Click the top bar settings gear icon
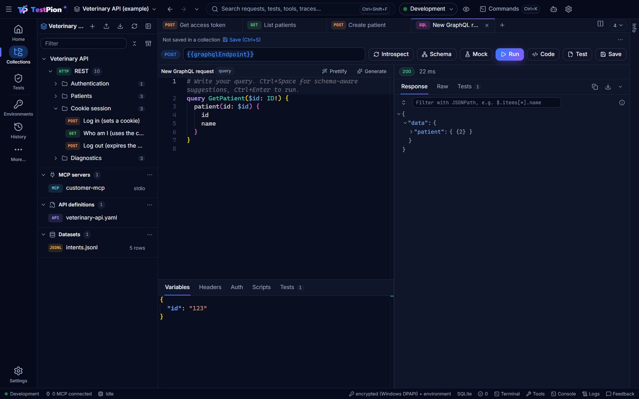Screen dimensions: 639x399 click(568, 9)
